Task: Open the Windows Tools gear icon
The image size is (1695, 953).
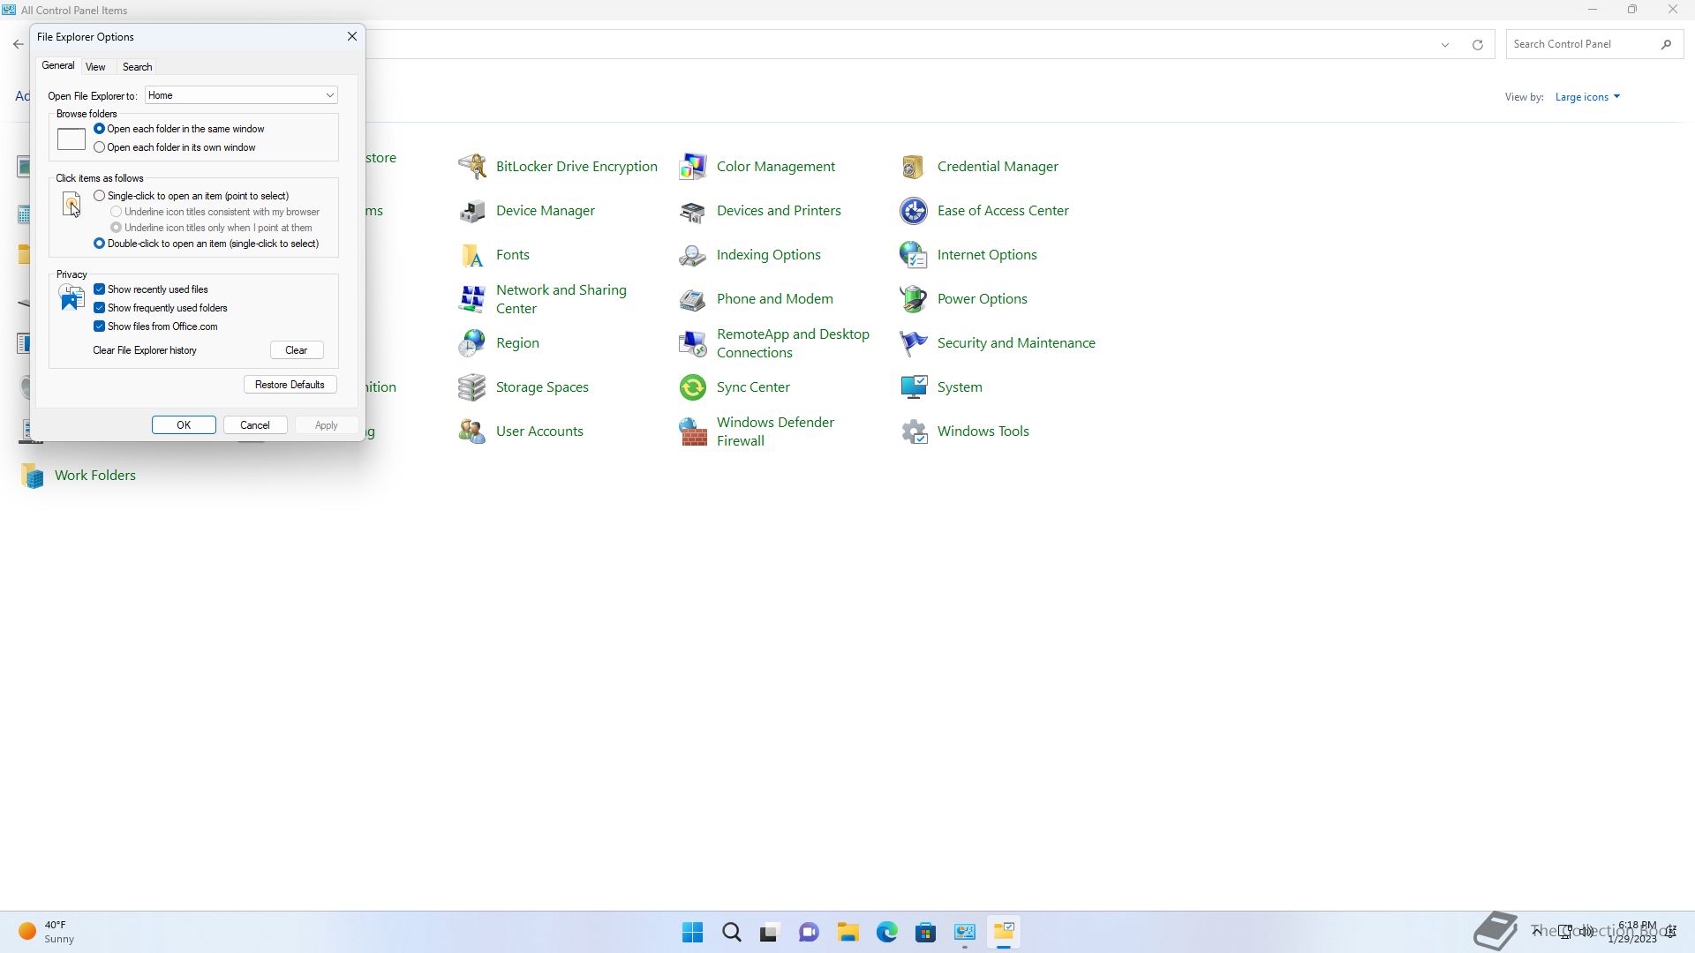Action: pyautogui.click(x=914, y=431)
